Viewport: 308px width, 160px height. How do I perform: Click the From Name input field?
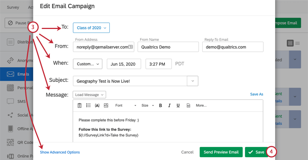coord(168,47)
